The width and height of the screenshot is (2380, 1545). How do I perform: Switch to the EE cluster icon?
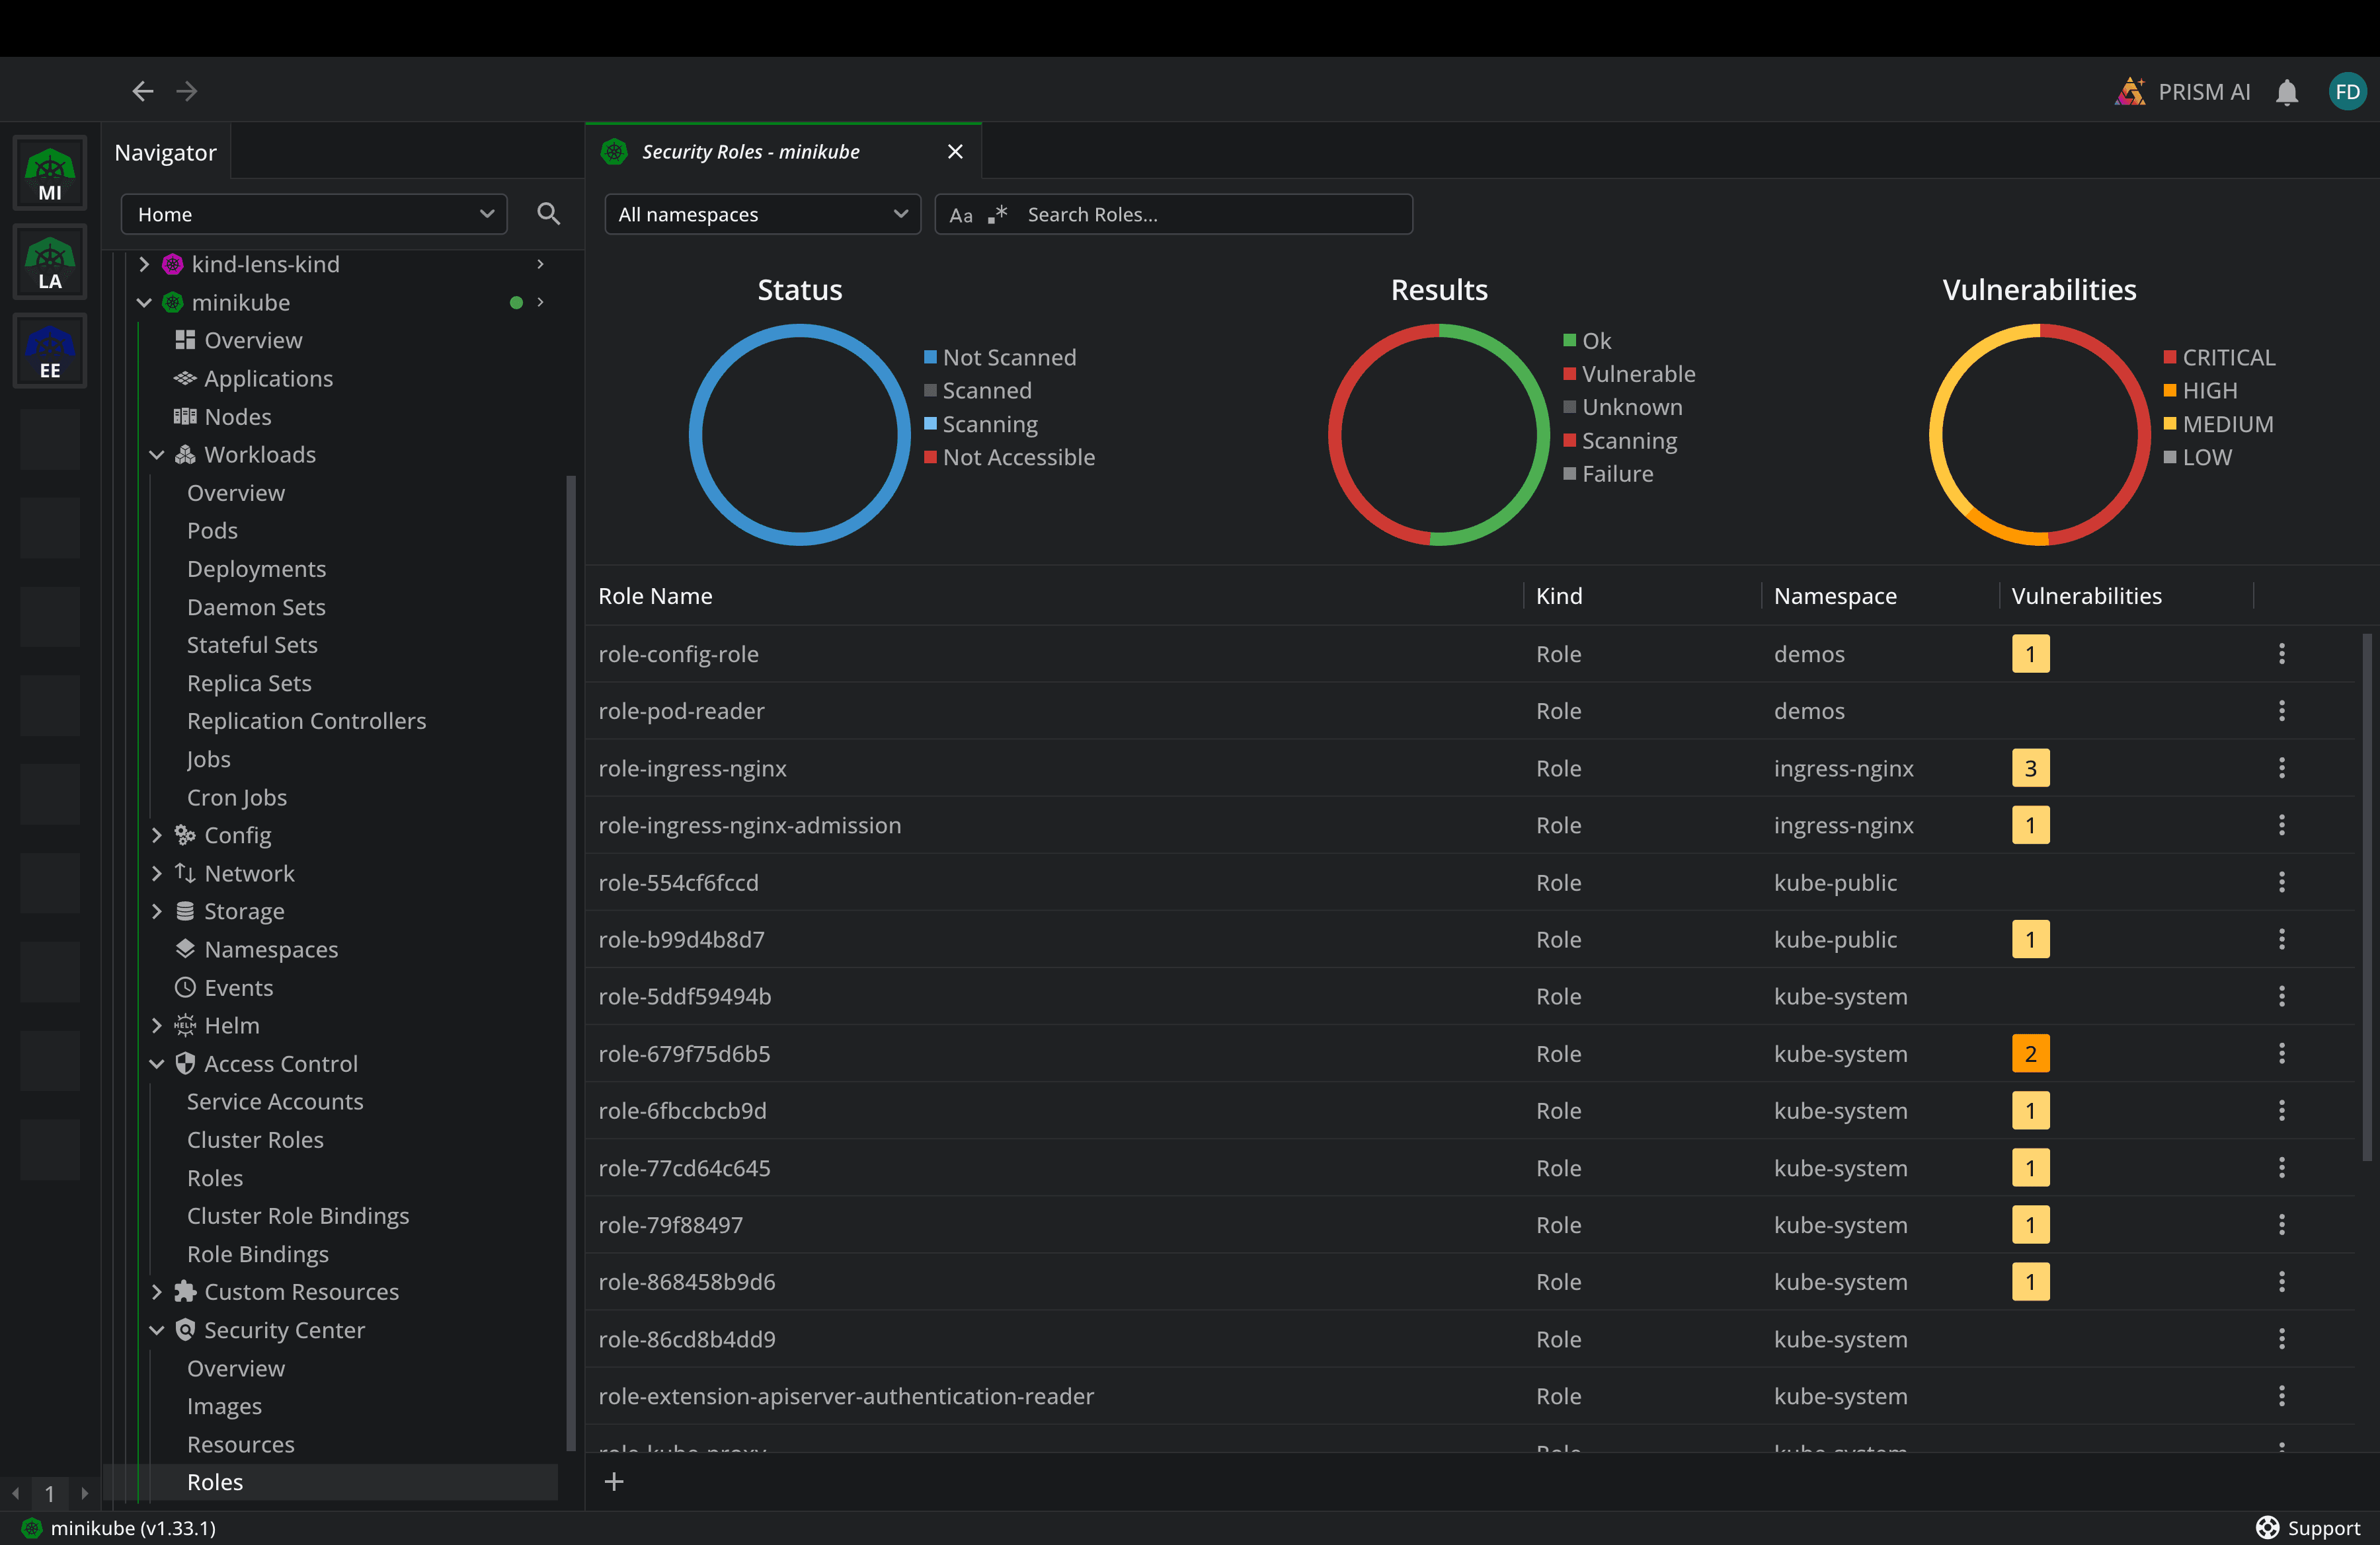coord(50,352)
